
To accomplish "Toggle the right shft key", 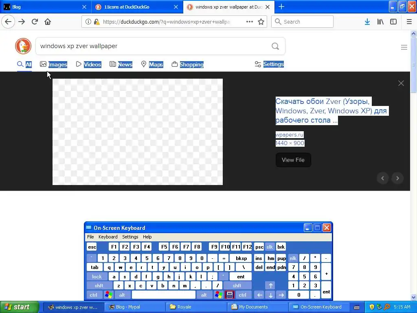I will coord(237,286).
